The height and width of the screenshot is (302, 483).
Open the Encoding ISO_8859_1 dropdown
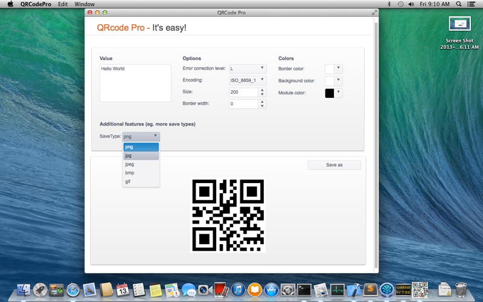(x=248, y=80)
